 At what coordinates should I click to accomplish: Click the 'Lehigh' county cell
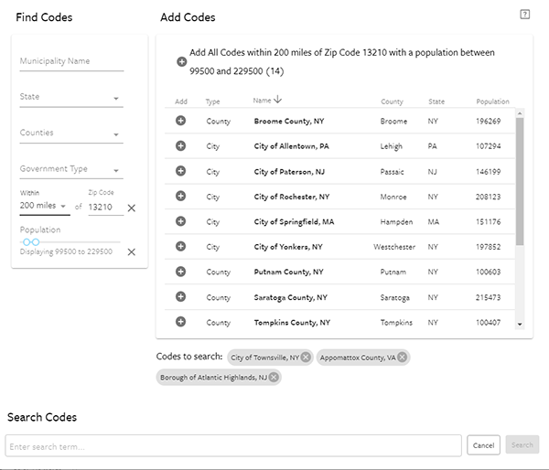tap(392, 146)
